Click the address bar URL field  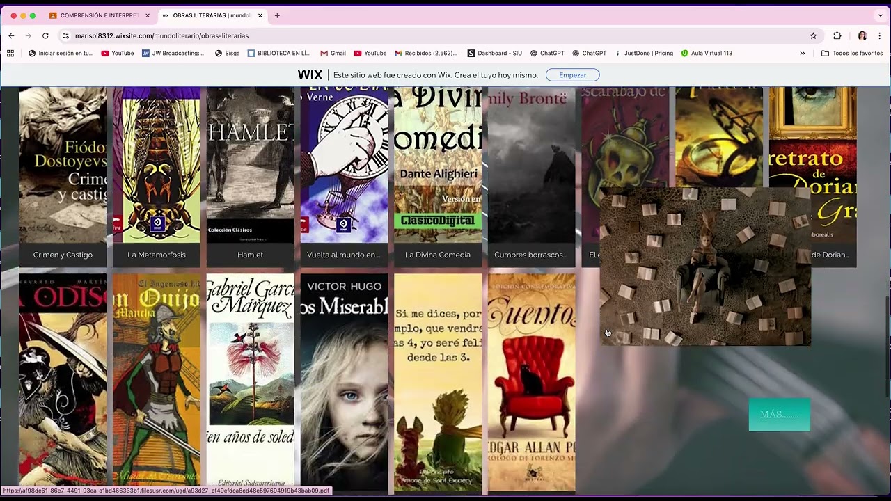click(x=439, y=35)
